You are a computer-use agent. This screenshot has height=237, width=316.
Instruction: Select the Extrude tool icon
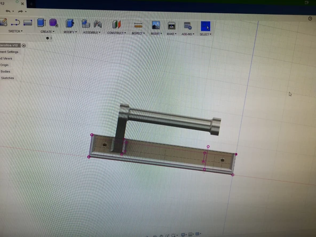coord(41,22)
